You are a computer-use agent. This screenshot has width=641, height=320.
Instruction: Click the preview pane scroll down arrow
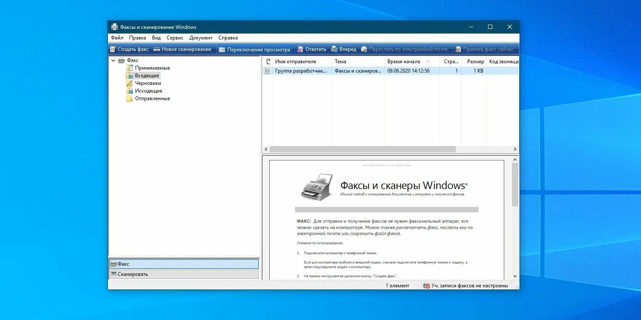coord(515,276)
